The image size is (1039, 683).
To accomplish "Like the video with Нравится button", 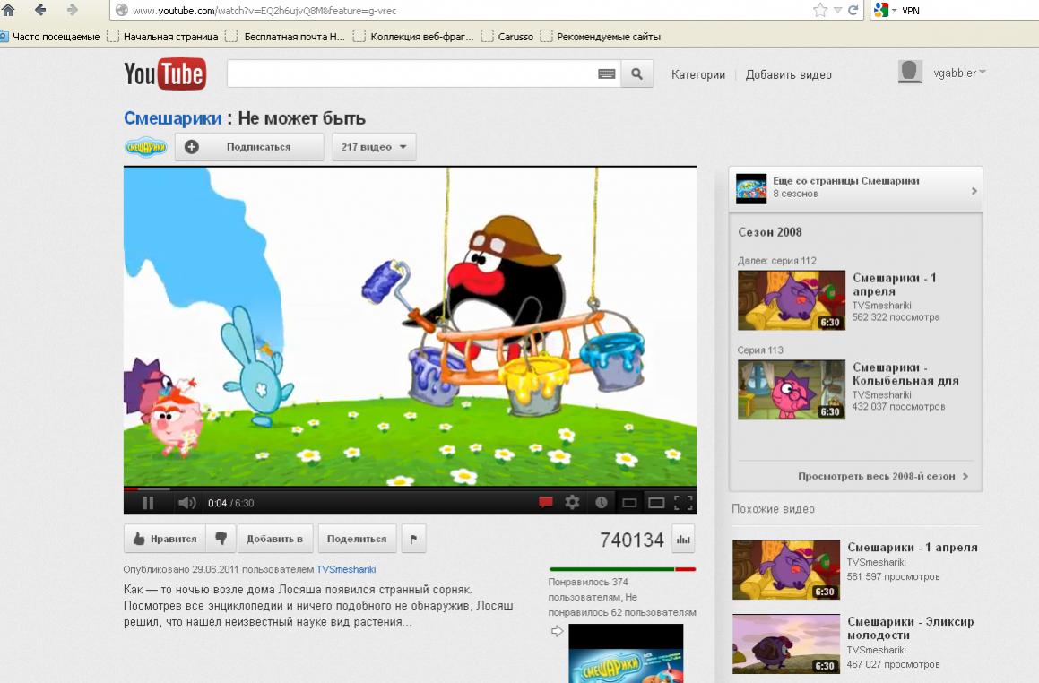I will (x=164, y=539).
